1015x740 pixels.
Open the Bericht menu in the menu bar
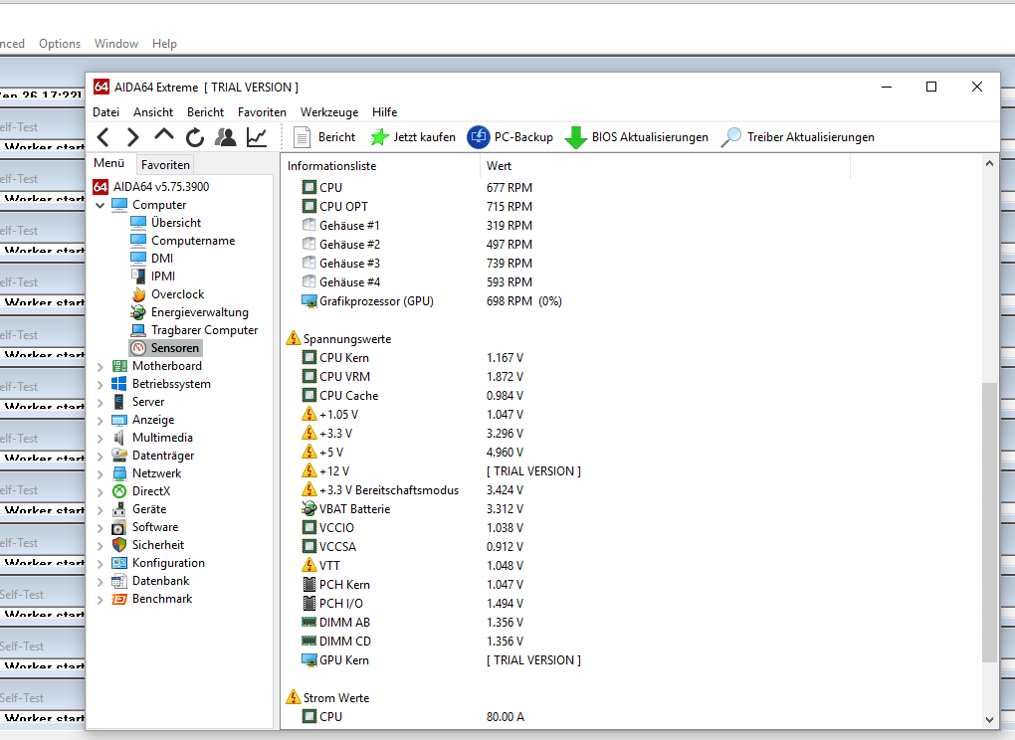click(206, 112)
